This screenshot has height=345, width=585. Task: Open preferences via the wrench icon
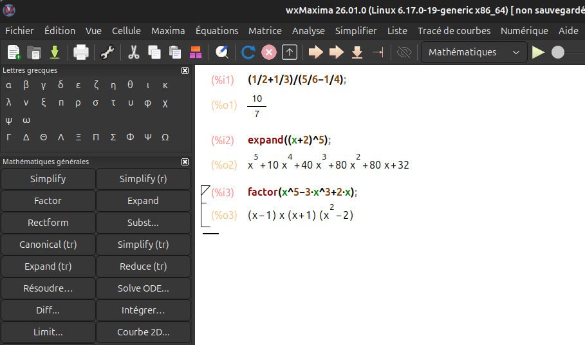[107, 52]
